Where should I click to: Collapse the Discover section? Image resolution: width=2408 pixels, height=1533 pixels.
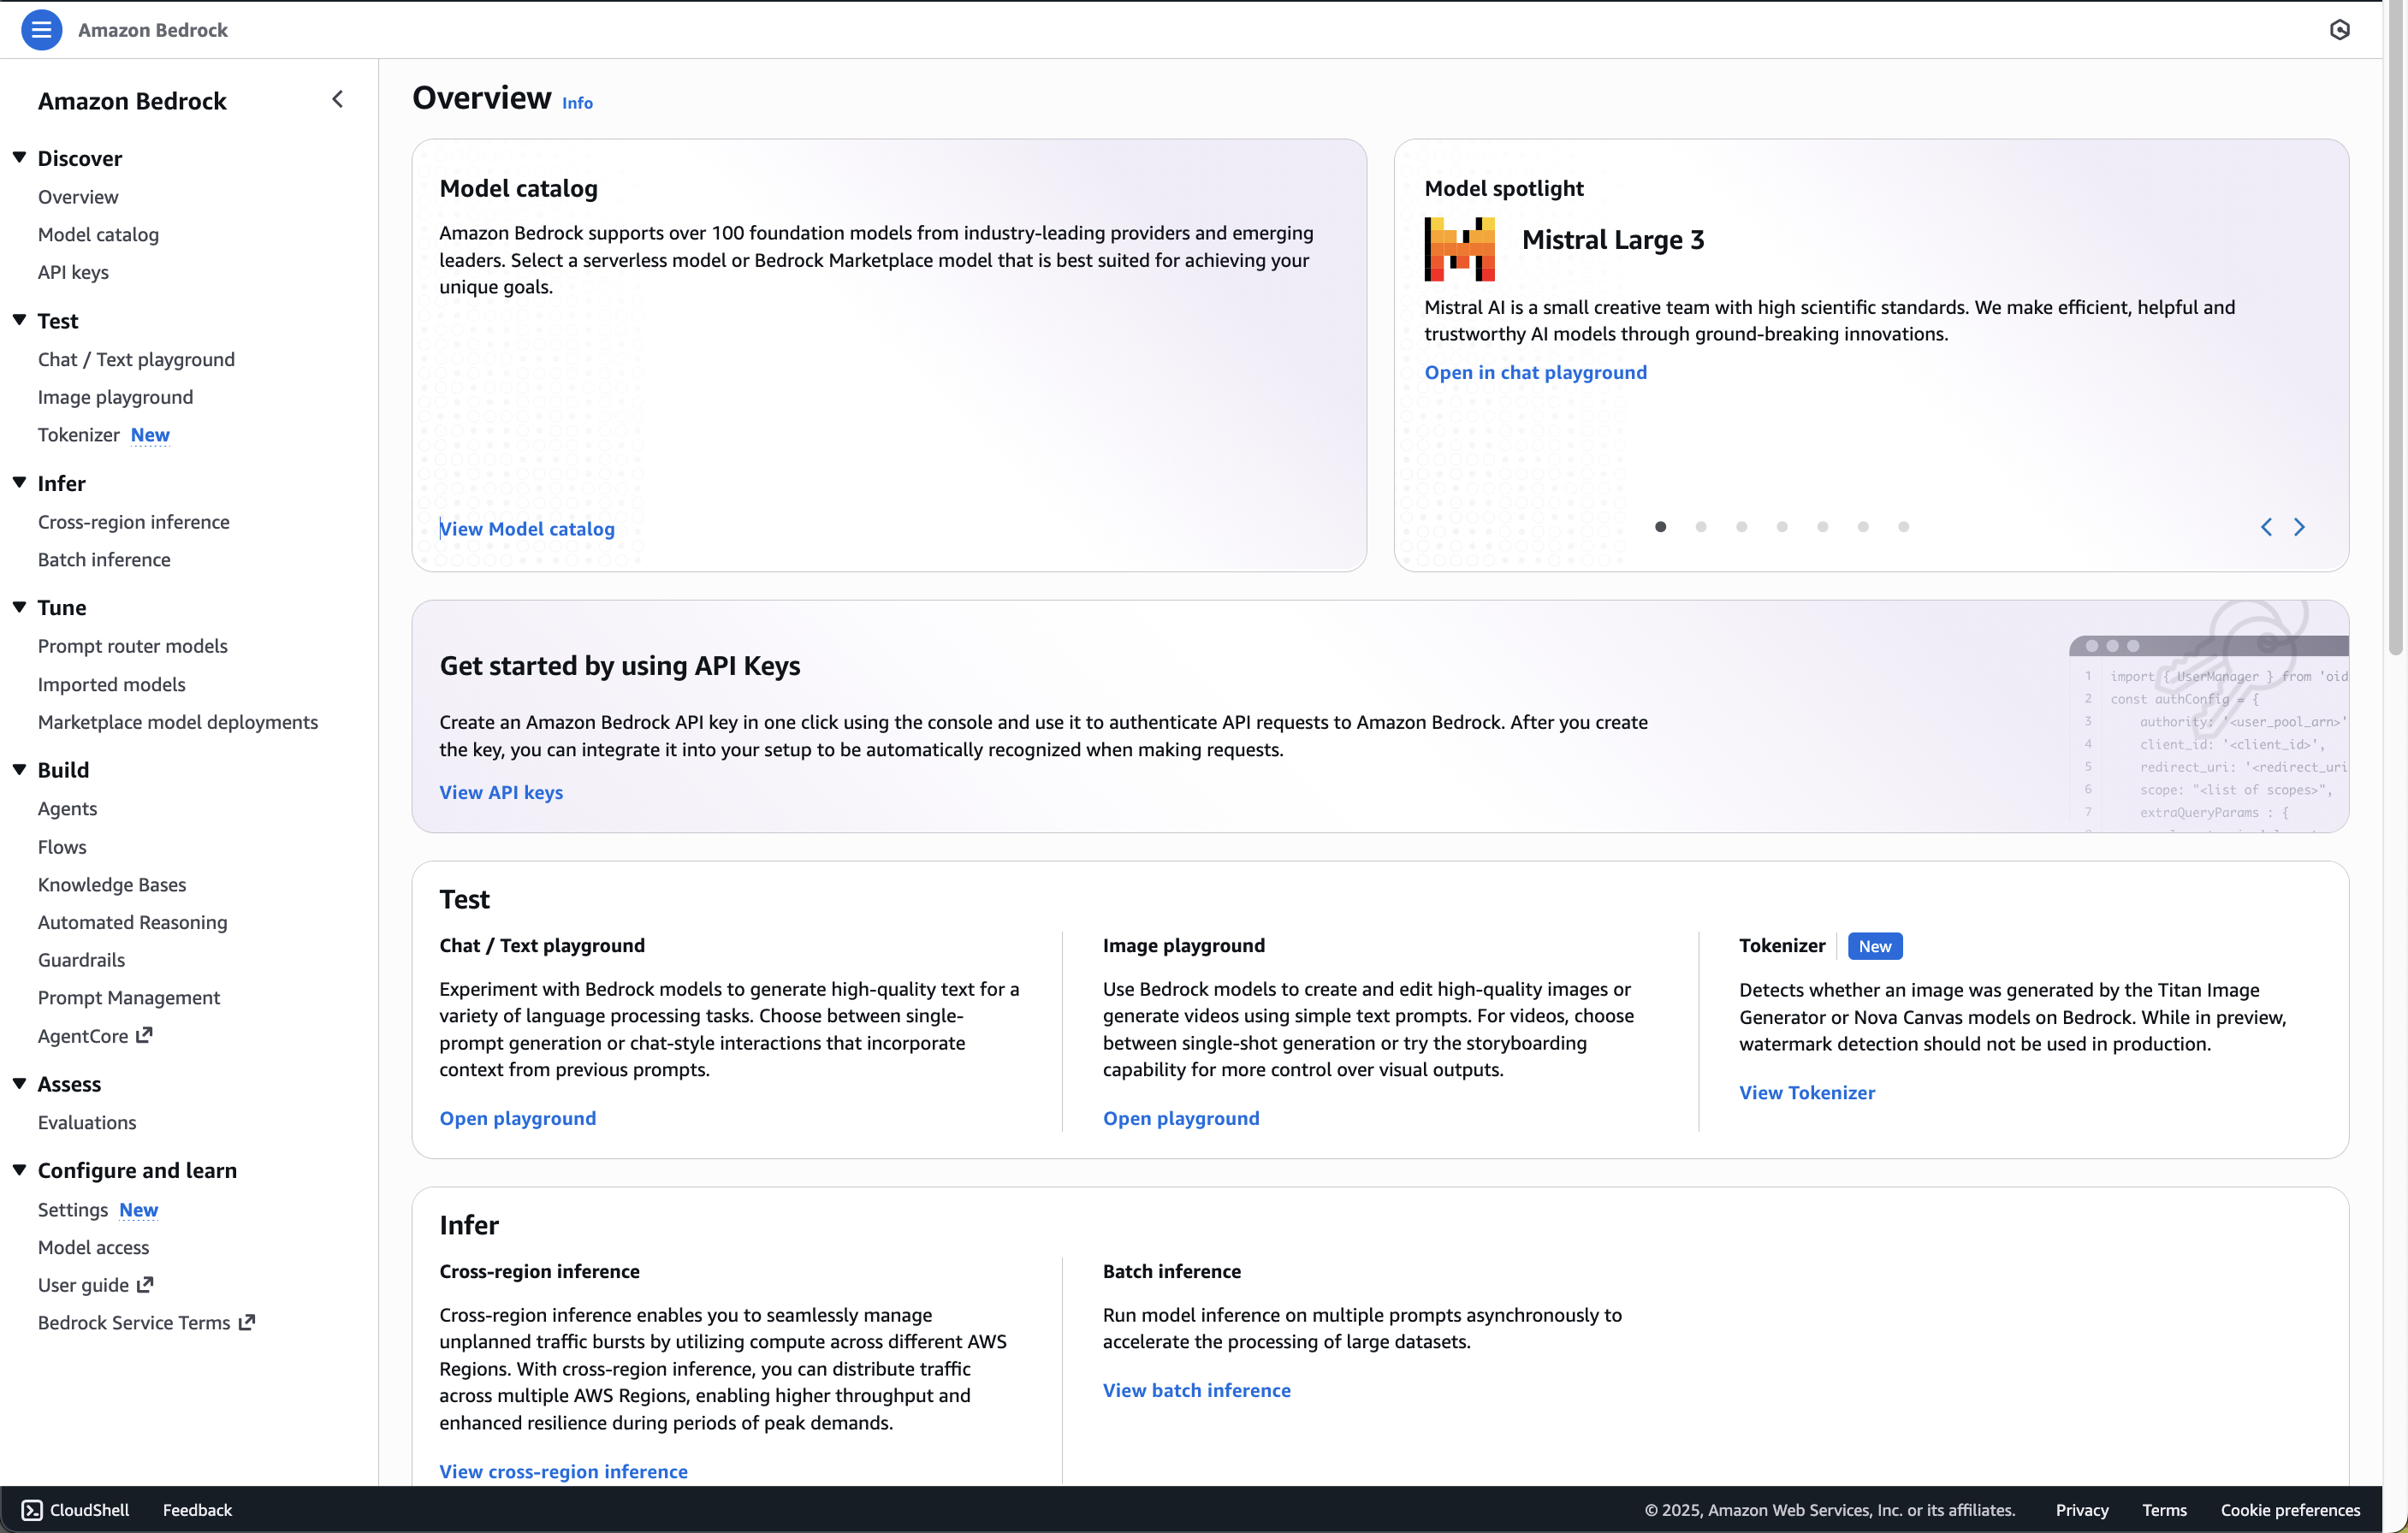pyautogui.click(x=19, y=157)
